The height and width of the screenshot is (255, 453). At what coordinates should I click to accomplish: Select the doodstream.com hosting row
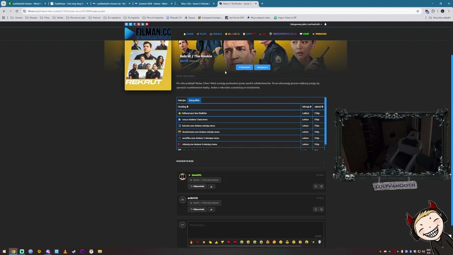point(250,132)
